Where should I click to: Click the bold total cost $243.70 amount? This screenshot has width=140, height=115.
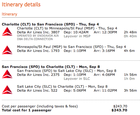click(119, 110)
